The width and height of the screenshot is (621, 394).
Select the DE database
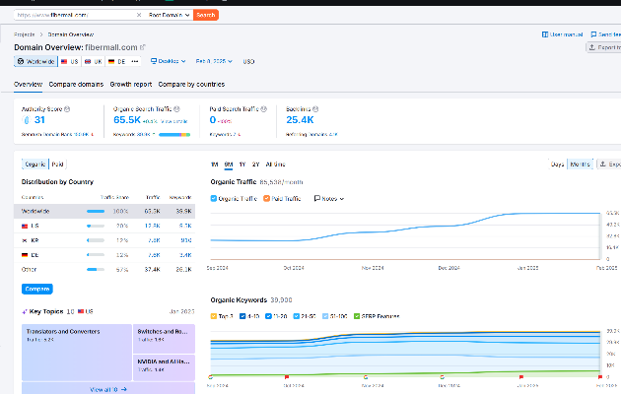117,61
